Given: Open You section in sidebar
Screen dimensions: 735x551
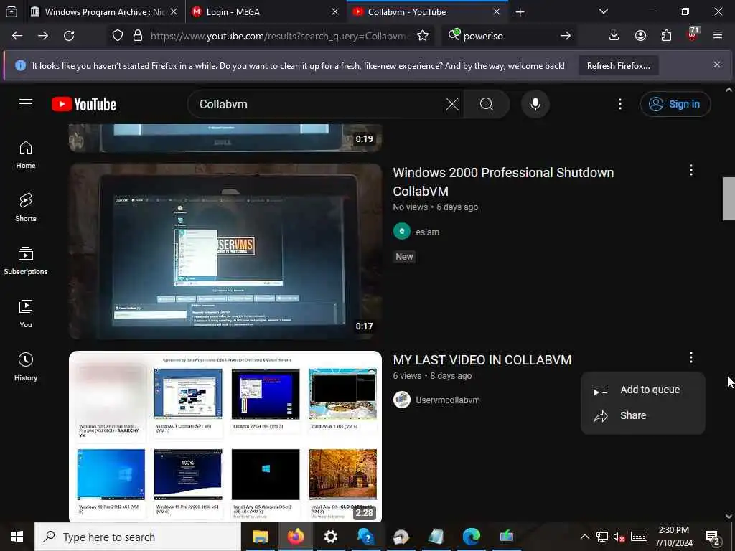Looking at the screenshot, I should 26,314.
